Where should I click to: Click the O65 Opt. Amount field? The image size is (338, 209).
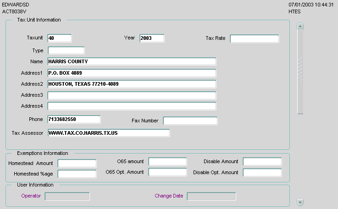pos(167,172)
